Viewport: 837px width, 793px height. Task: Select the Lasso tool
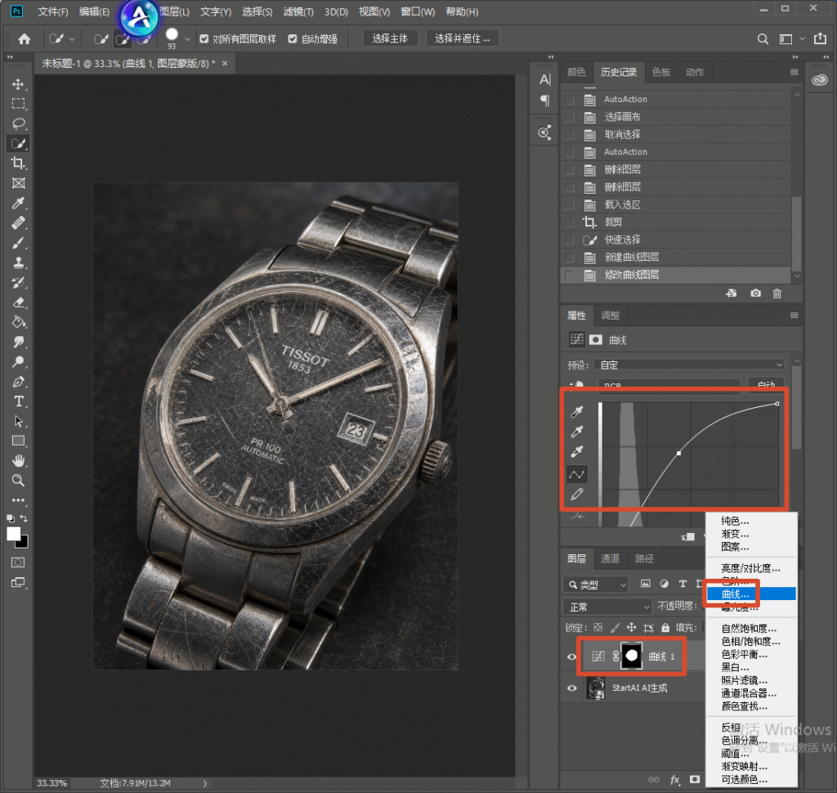[x=18, y=124]
